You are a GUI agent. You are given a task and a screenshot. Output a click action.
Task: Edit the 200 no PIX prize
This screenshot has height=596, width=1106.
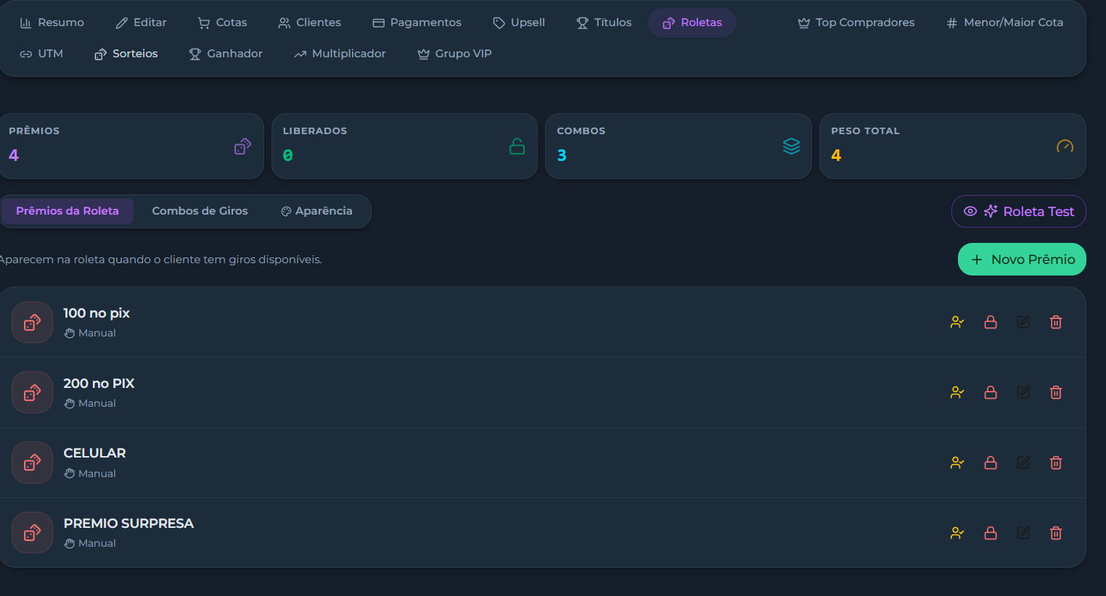click(x=1023, y=392)
